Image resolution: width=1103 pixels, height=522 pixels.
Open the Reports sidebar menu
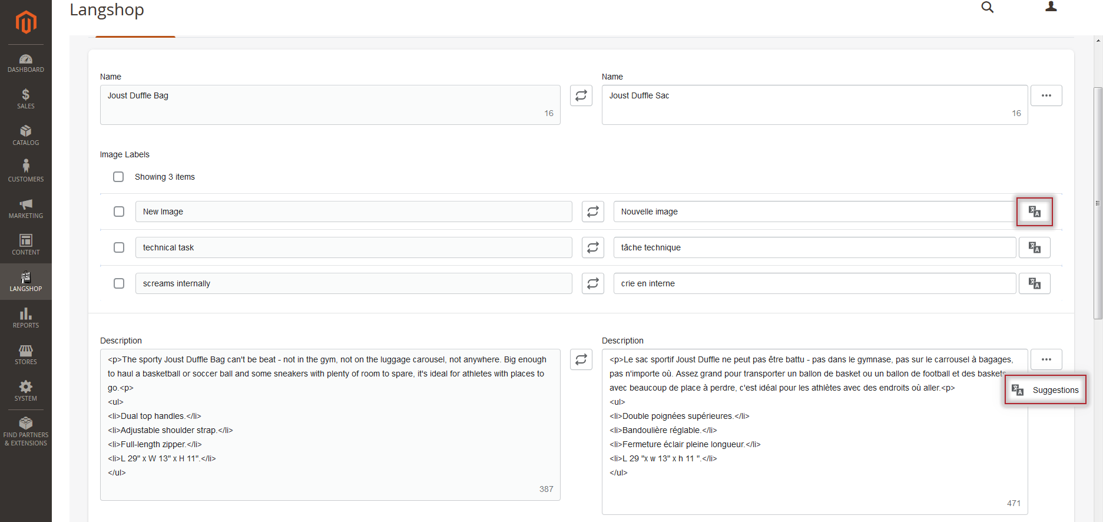pyautogui.click(x=26, y=318)
